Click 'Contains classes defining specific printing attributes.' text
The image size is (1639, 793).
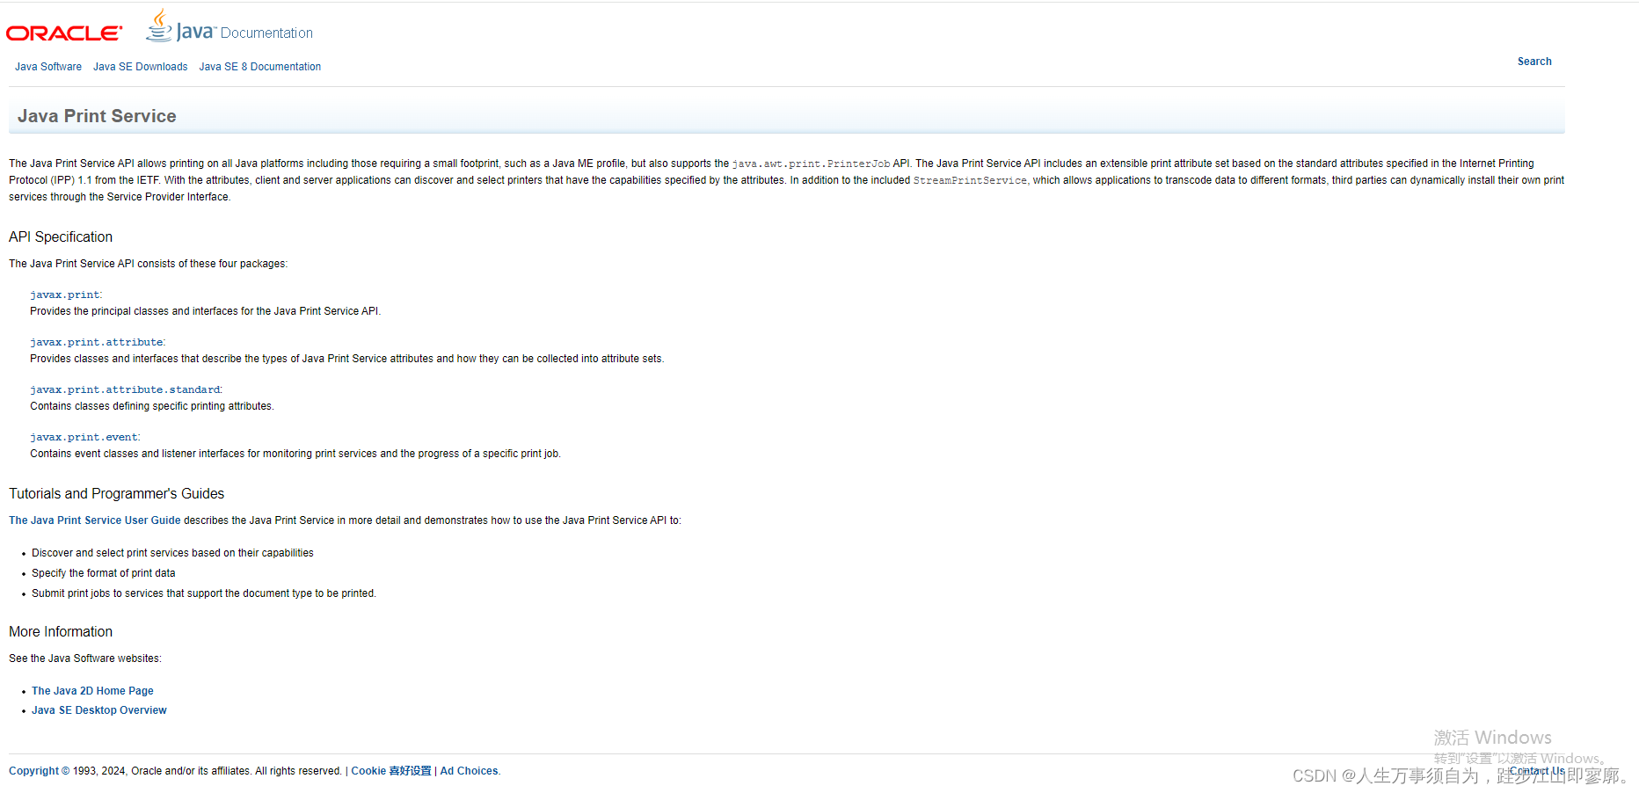click(x=152, y=406)
